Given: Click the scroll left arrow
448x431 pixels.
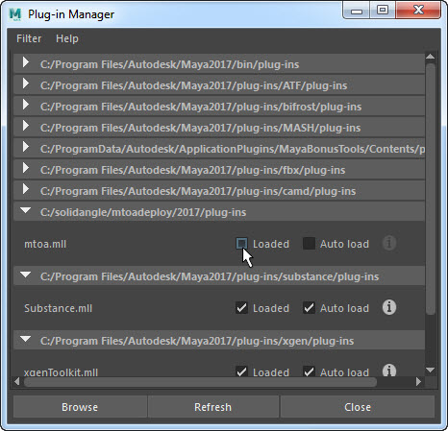Looking at the screenshot, I should [x=17, y=381].
